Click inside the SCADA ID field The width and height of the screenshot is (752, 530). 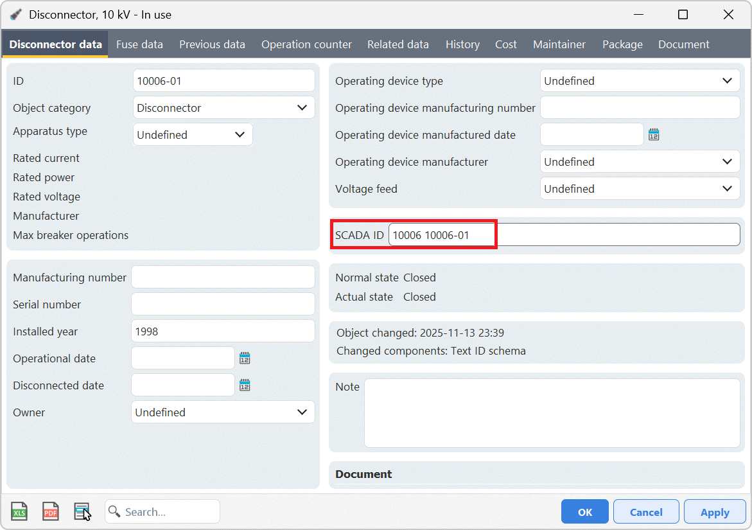pyautogui.click(x=564, y=235)
